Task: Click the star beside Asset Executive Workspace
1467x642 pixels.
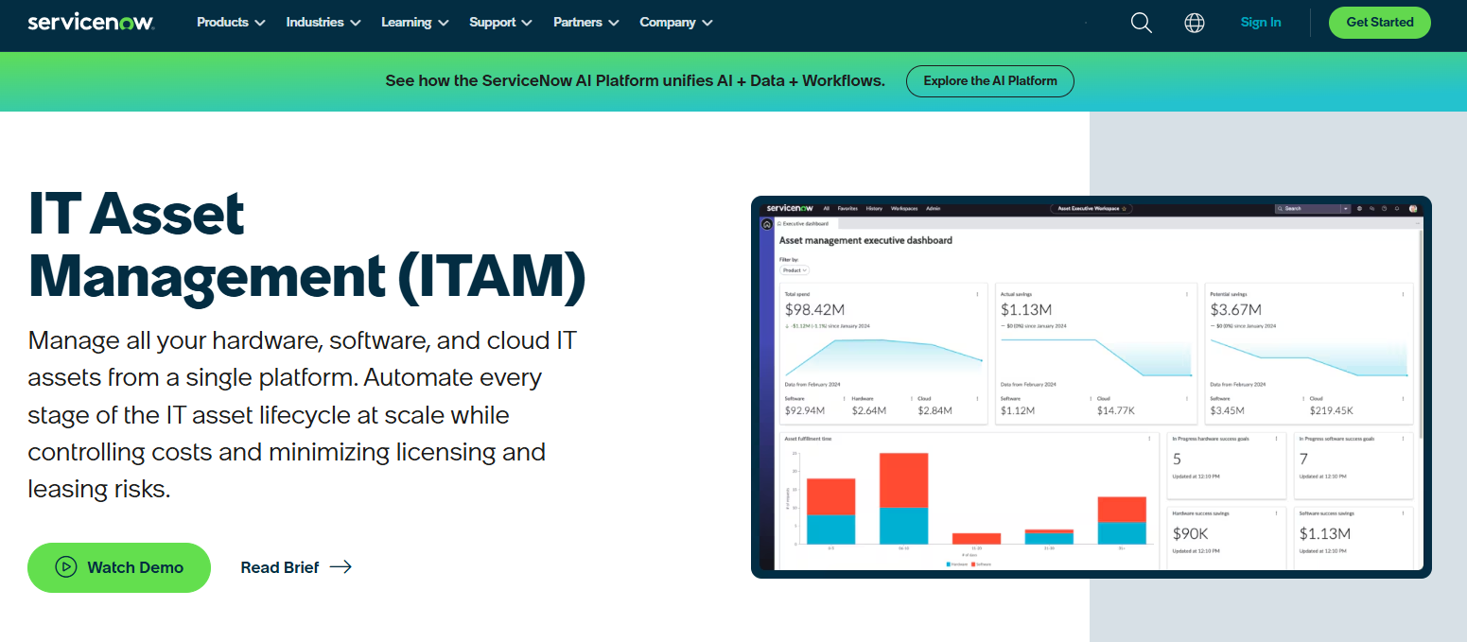Action: (x=1124, y=208)
